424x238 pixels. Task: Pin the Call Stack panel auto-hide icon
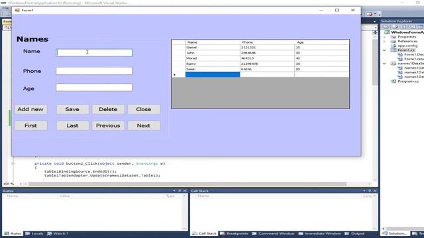click(x=370, y=191)
